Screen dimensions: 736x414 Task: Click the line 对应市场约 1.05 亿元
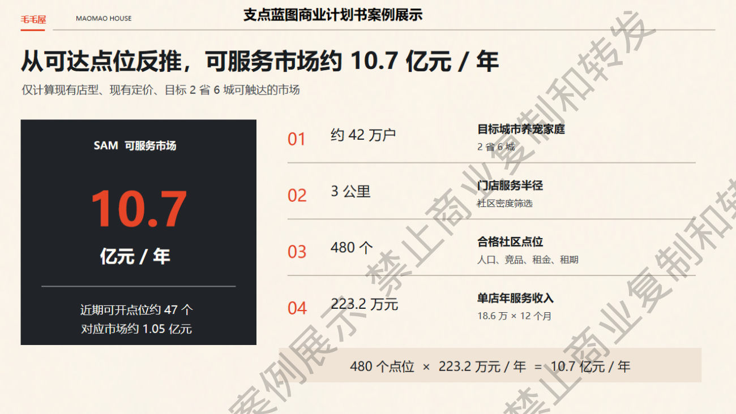click(x=136, y=329)
